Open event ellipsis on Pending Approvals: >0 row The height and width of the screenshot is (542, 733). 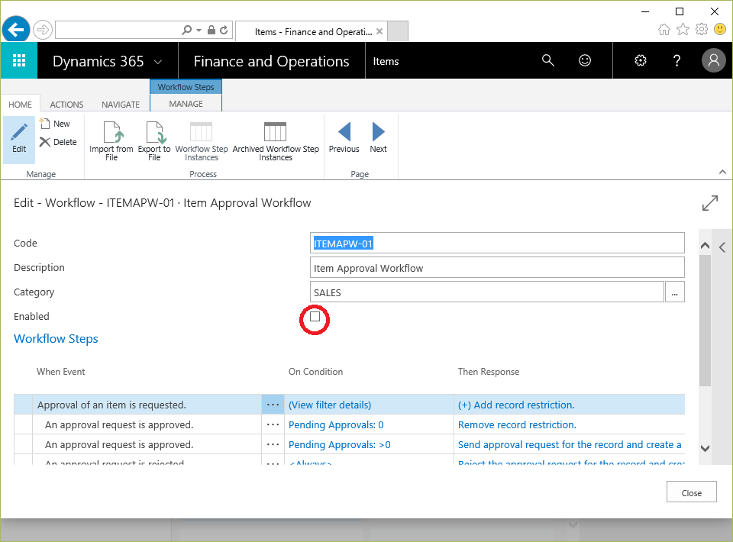(273, 444)
